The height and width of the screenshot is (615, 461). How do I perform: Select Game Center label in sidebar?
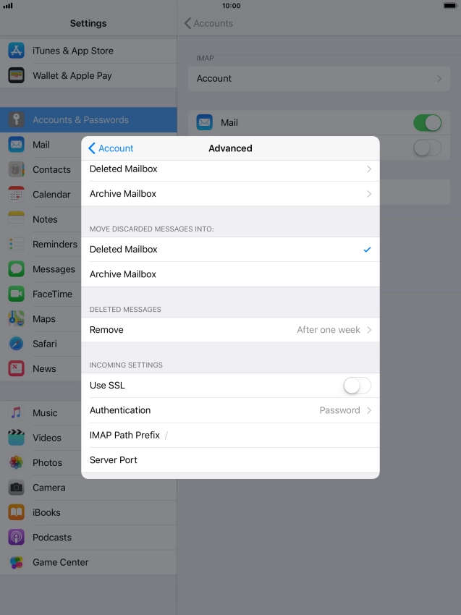click(60, 562)
